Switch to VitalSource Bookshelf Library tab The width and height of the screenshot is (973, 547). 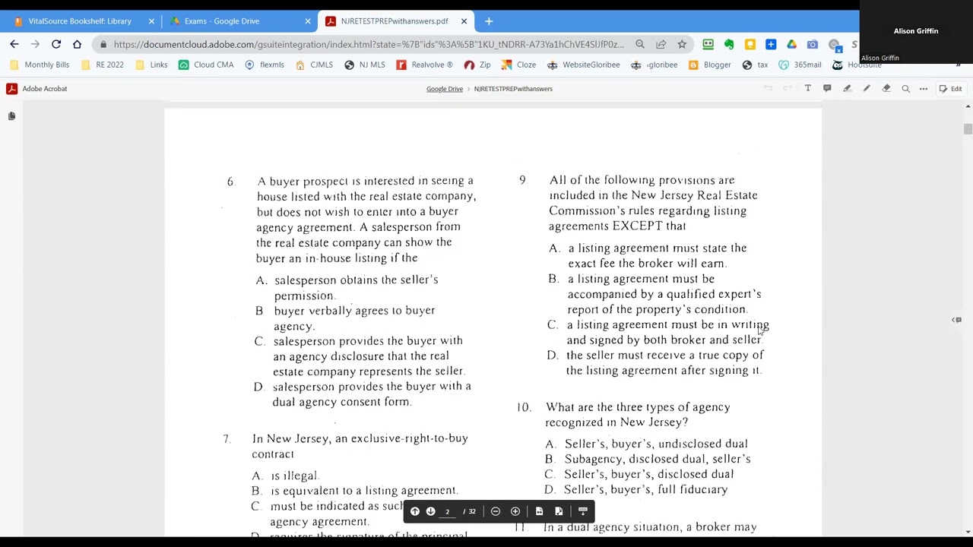point(79,21)
